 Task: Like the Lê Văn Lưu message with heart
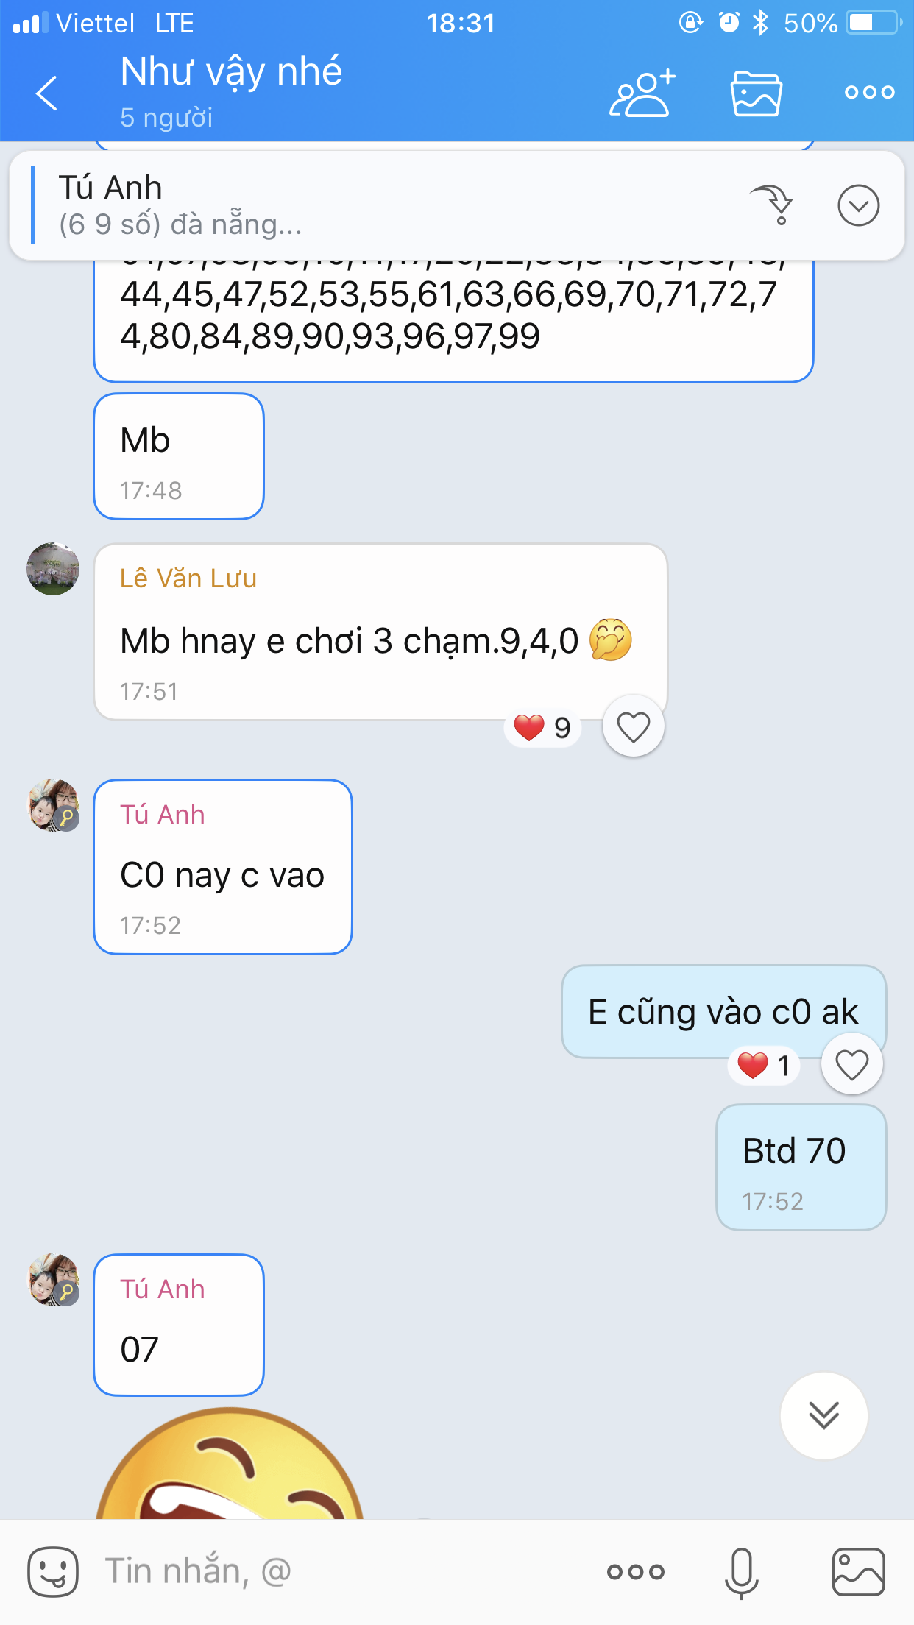(633, 727)
